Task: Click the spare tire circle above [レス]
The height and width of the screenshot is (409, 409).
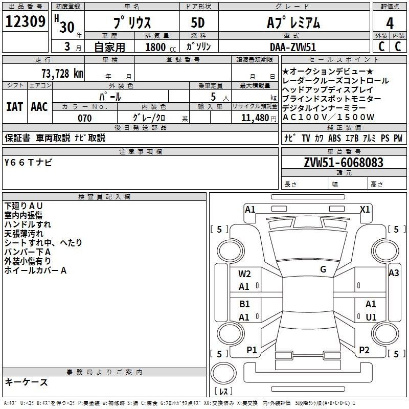Action: coord(223,374)
